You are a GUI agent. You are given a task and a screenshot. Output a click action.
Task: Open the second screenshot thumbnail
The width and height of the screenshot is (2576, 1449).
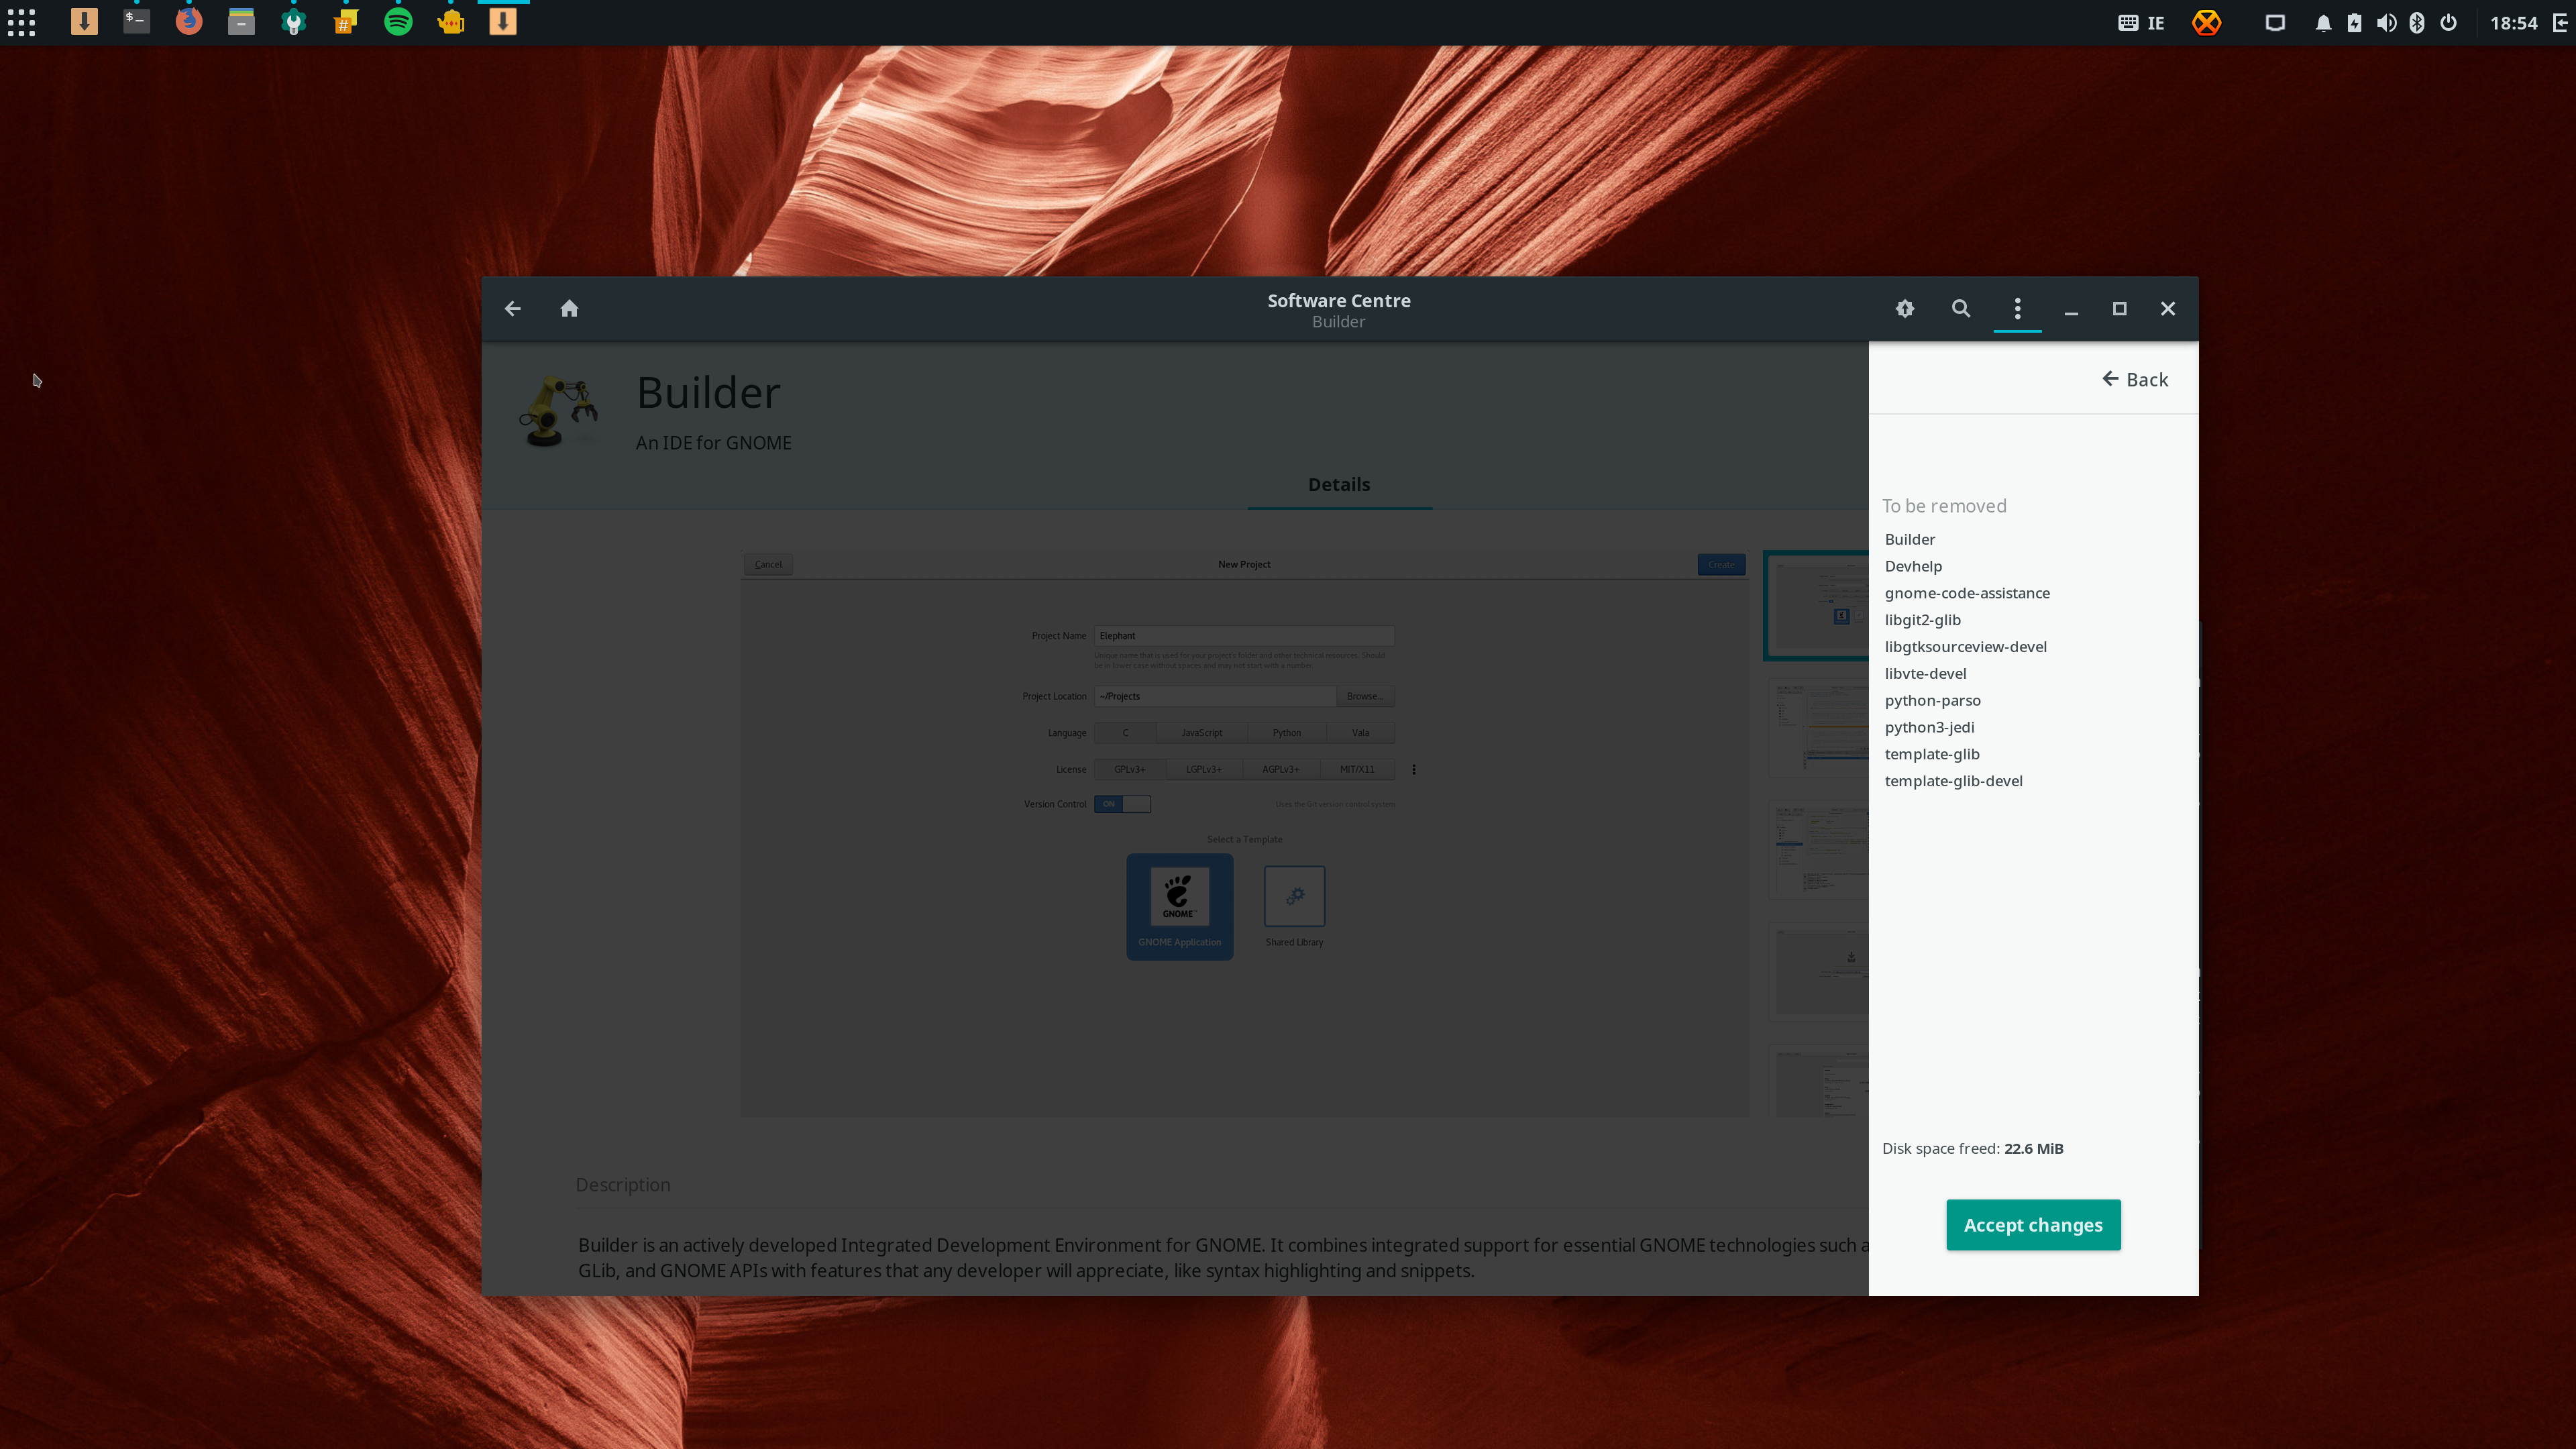[x=1818, y=728]
